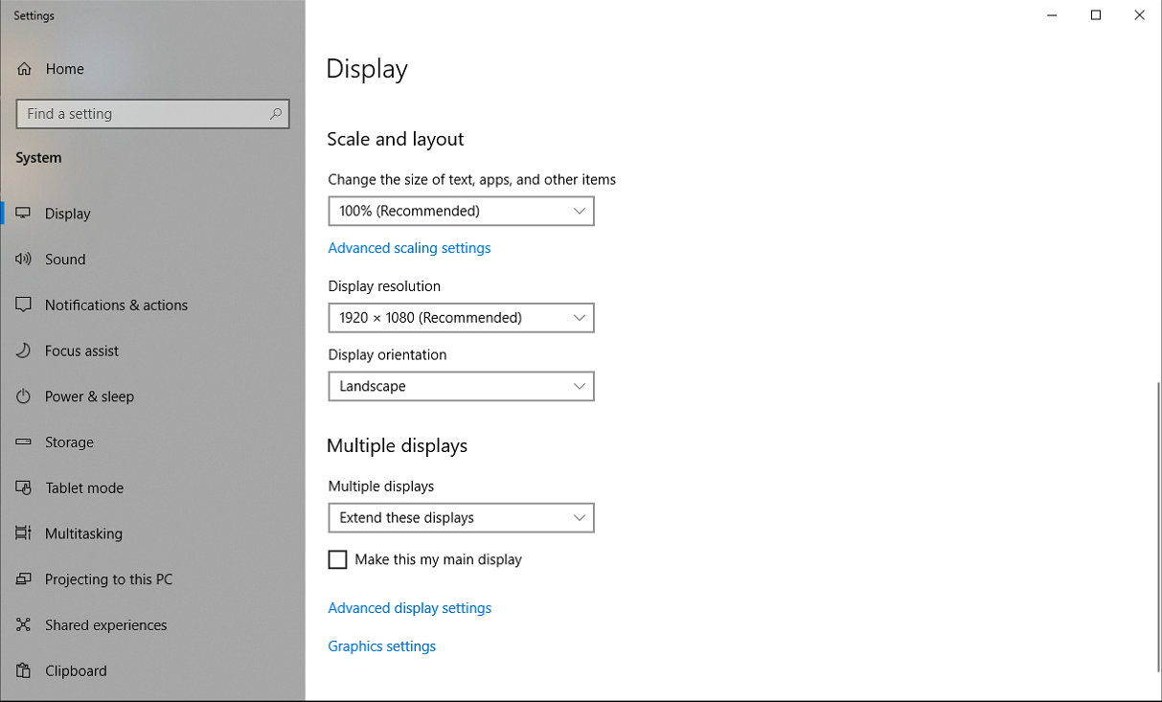The image size is (1162, 702).
Task: Open the Extend these displays dropdown
Action: tap(461, 518)
